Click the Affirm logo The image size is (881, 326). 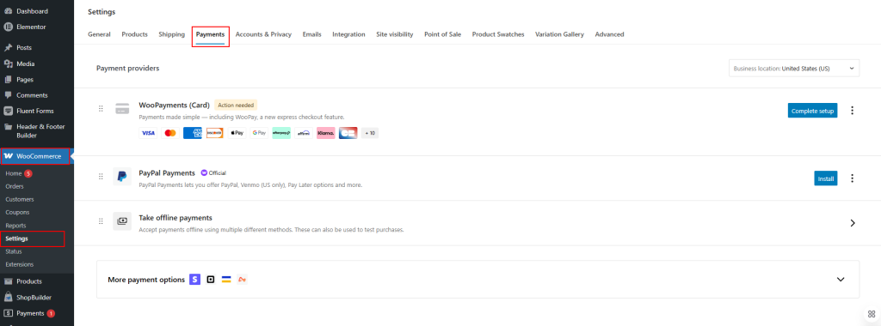tap(304, 133)
